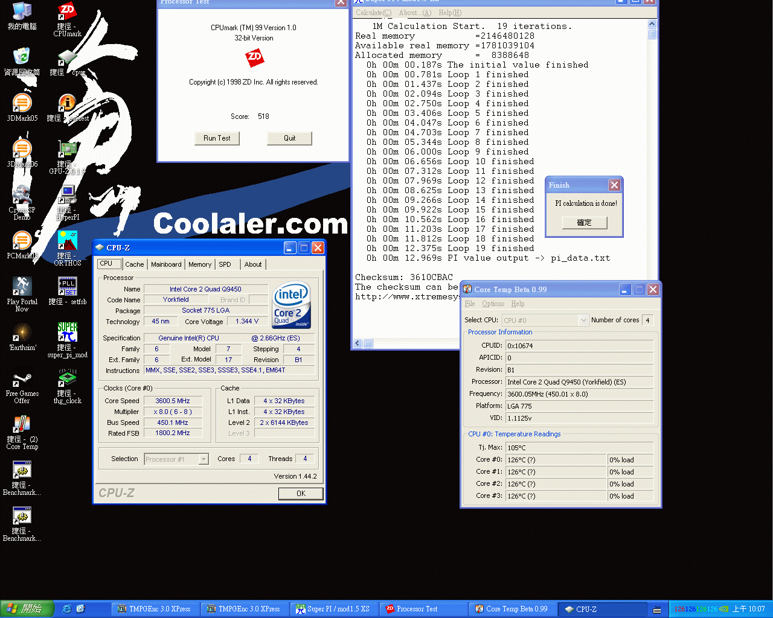Image resolution: width=773 pixels, height=618 pixels.
Task: Switch to Processor Test taskbar button
Action: tap(423, 610)
